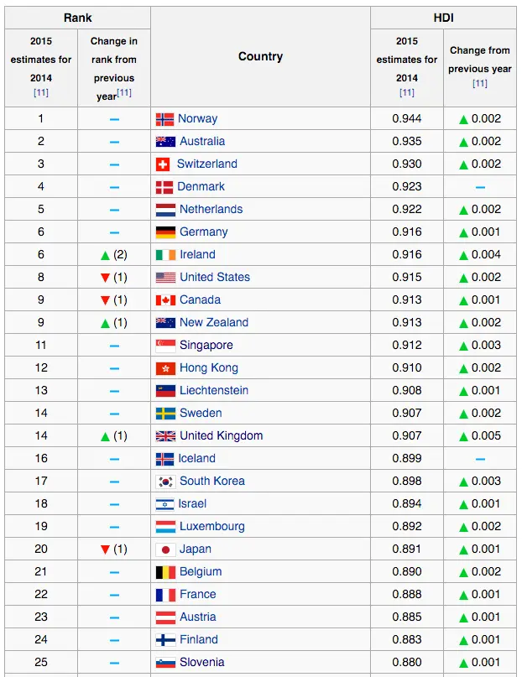This screenshot has height=677, width=522.
Task: Click the Norway flag icon
Action: [x=165, y=119]
